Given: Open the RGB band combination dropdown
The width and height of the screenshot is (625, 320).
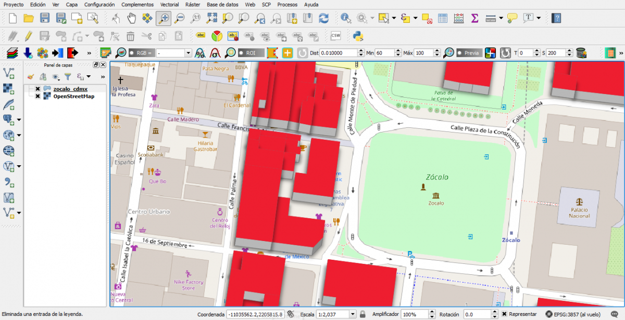Looking at the screenshot, I should click(x=188, y=52).
